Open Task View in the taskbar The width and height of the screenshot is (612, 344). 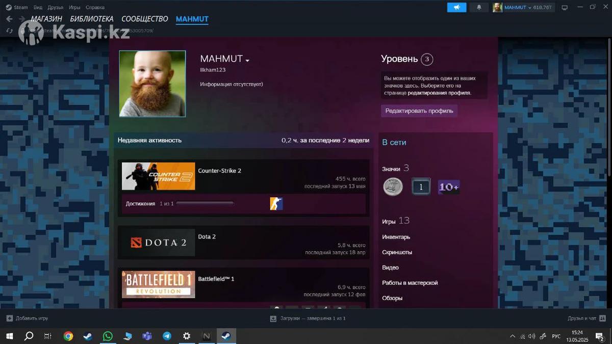click(47, 336)
